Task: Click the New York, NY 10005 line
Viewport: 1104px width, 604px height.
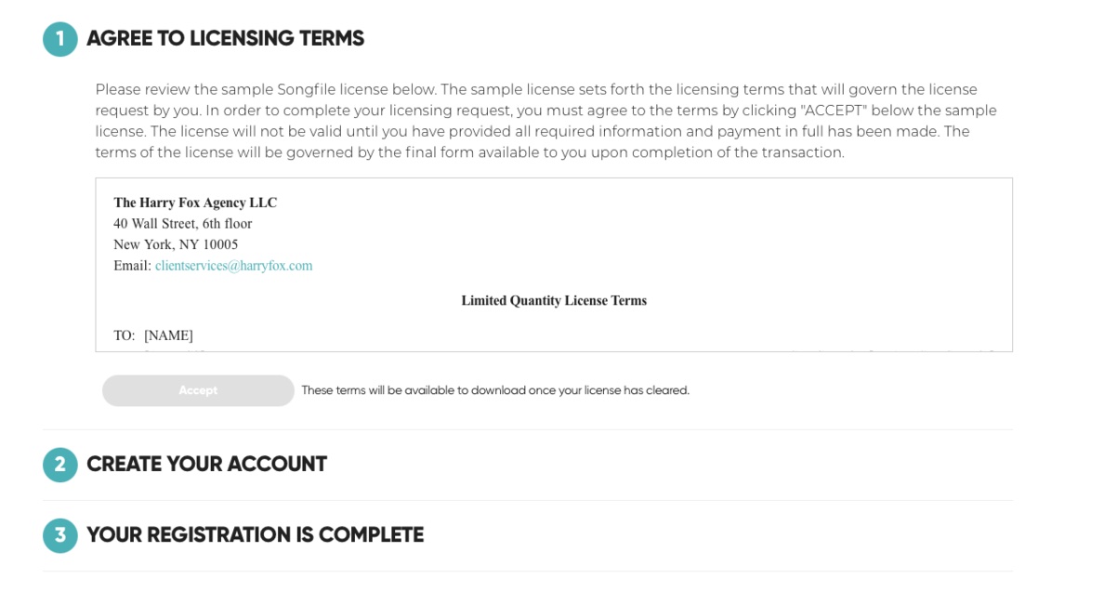Action: coord(176,244)
